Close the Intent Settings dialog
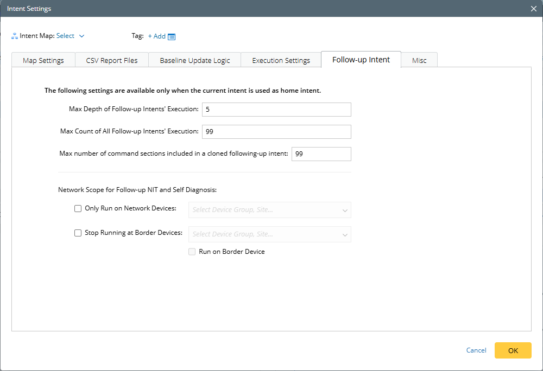The image size is (543, 371). (534, 8)
